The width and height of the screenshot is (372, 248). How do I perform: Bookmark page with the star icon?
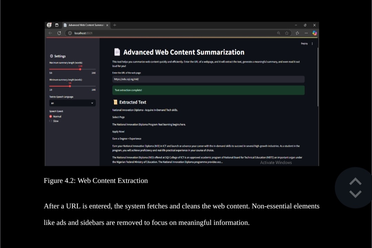point(287,33)
